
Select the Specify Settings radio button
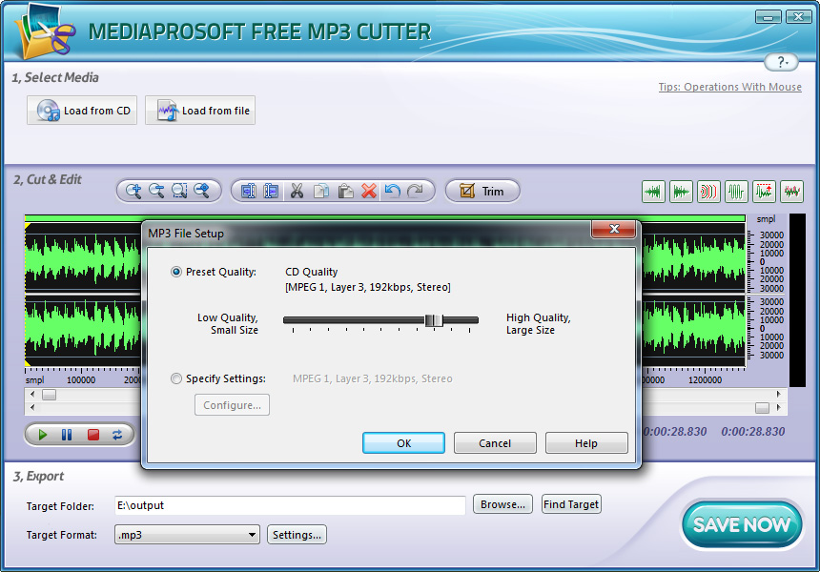tap(176, 378)
